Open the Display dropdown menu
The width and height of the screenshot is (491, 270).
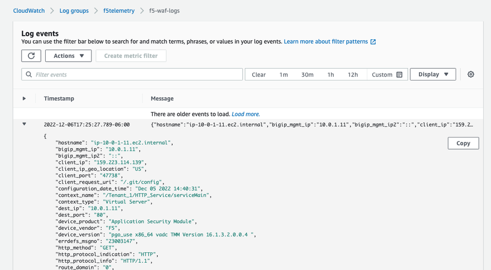[433, 74]
